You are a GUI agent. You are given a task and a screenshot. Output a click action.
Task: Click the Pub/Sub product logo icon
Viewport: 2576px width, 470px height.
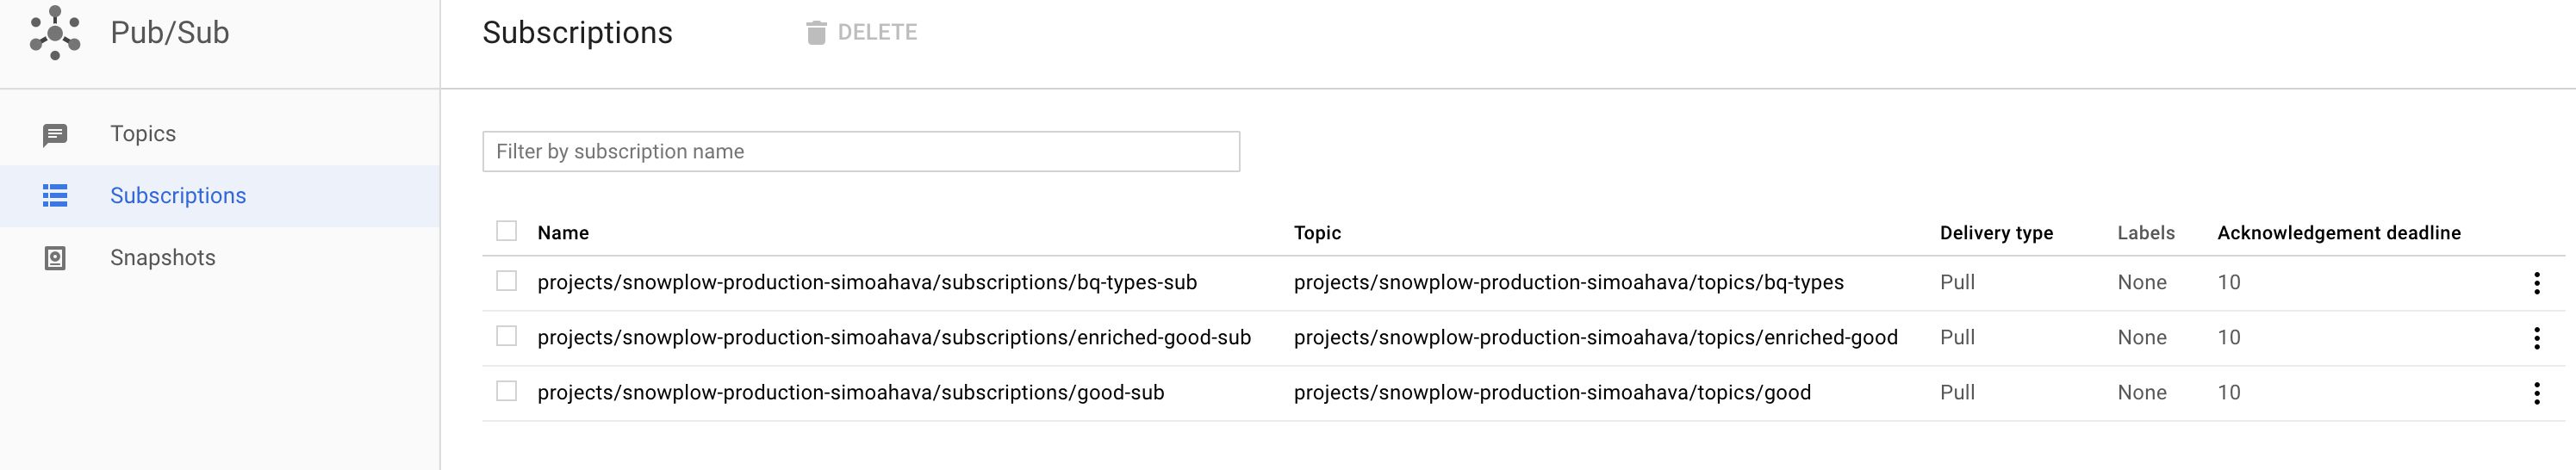(55, 32)
